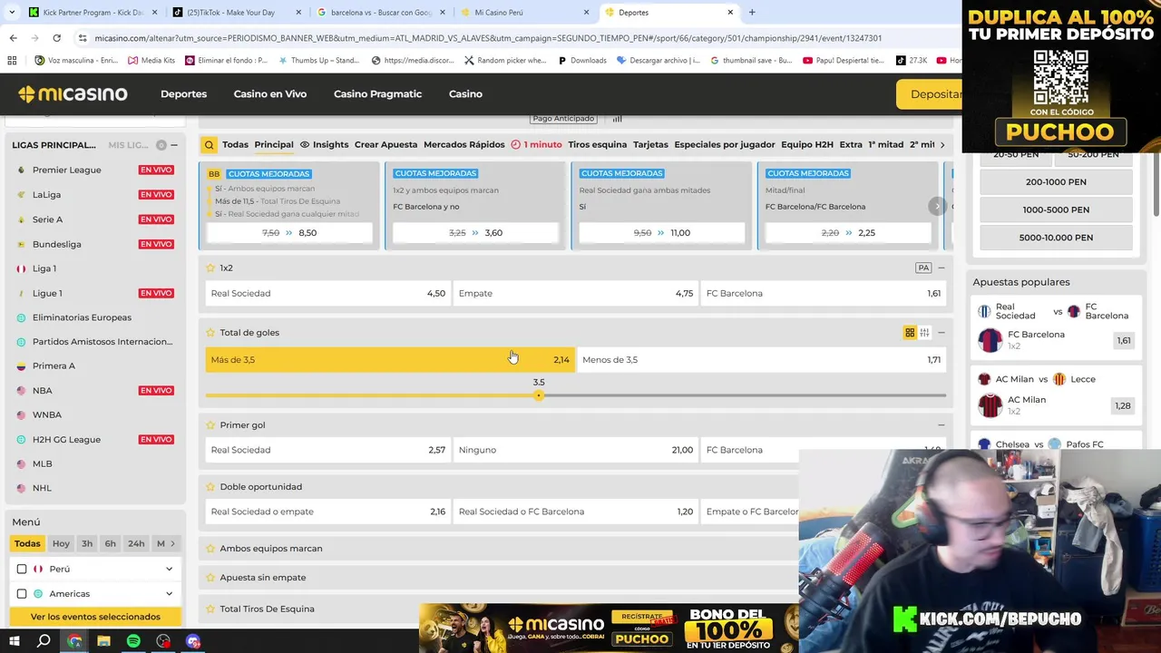Open the market search magnifier icon
Viewport: 1161px width, 653px height.
pos(209,144)
